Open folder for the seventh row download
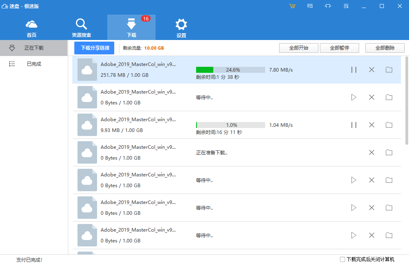409x264 pixels. (x=389, y=236)
